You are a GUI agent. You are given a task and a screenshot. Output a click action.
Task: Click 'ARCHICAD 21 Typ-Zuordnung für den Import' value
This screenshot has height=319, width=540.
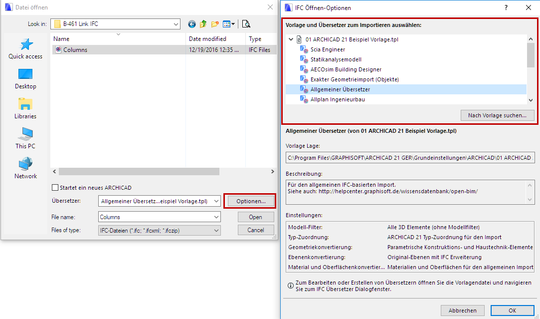[444, 237]
